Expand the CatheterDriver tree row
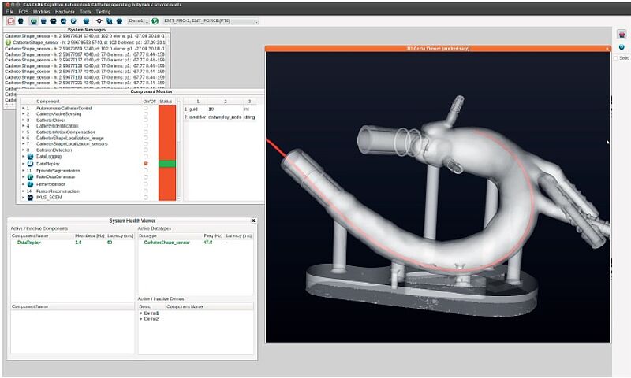Image resolution: width=631 pixels, height=378 pixels. click(23, 121)
